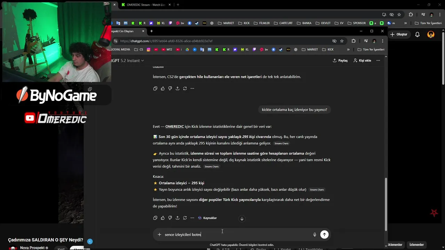445x250 pixels.
Task: Open Chrome menu in ChatGPT window
Action: pyautogui.click(x=382, y=41)
